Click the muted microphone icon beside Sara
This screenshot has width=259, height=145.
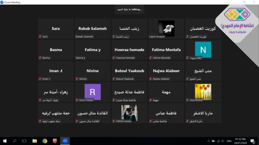40,37
